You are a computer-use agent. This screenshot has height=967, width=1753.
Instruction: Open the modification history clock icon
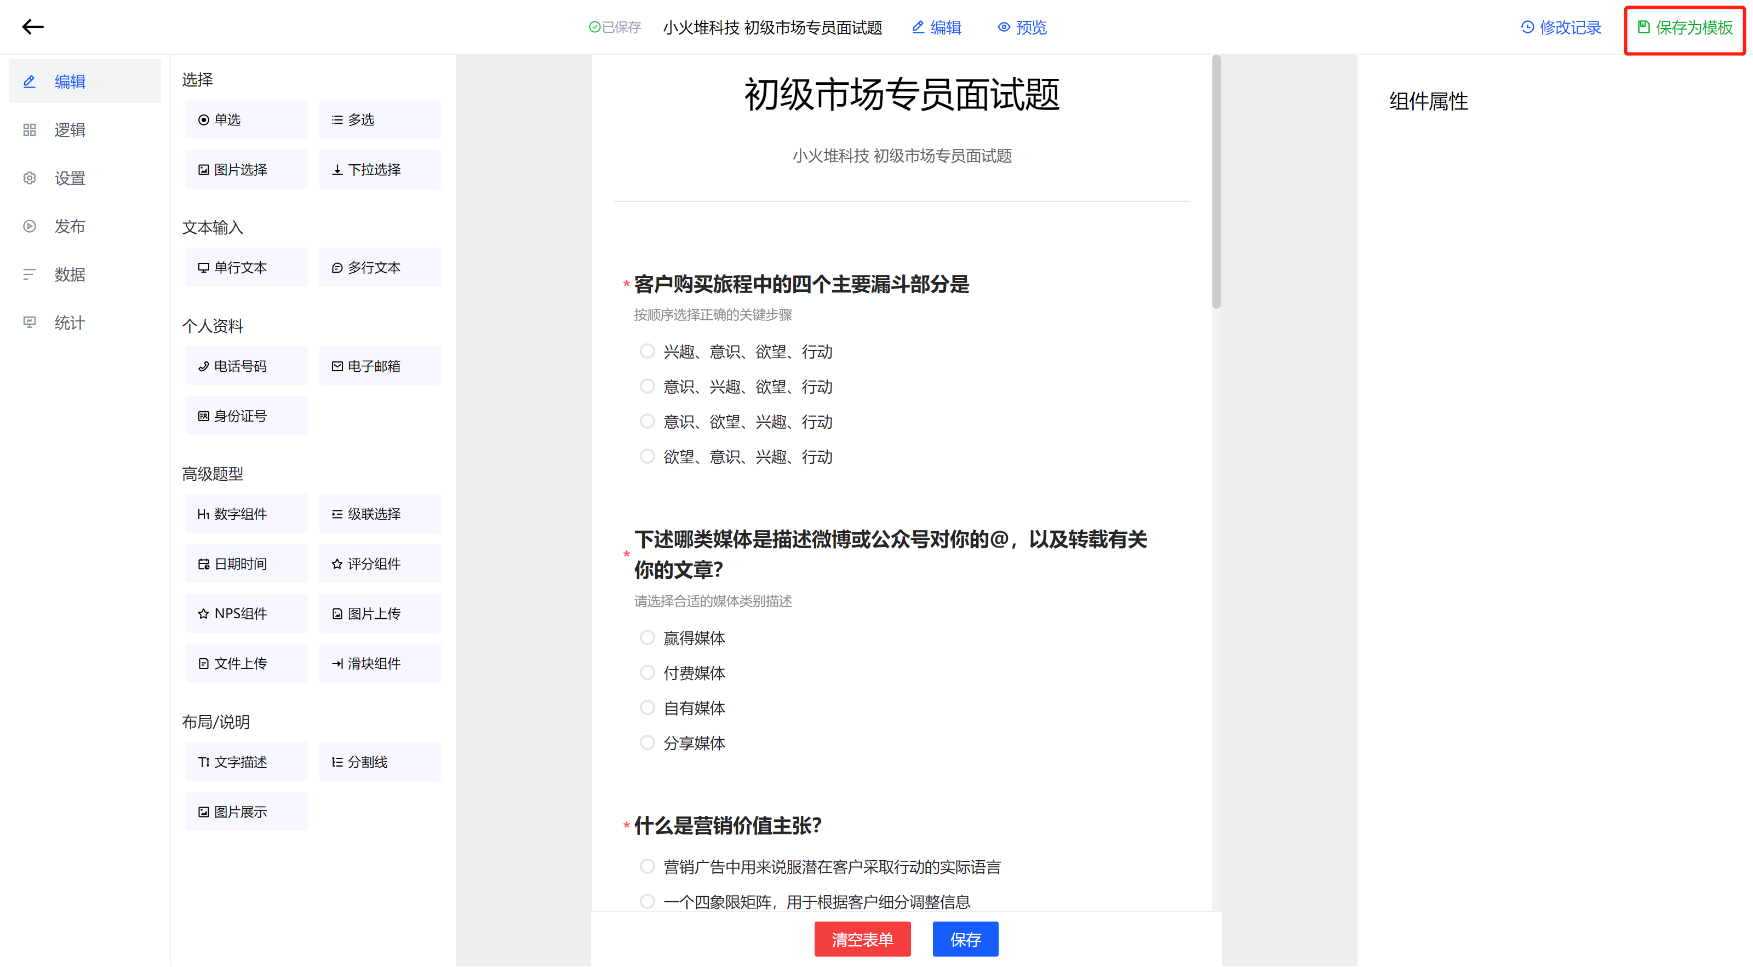click(1527, 27)
